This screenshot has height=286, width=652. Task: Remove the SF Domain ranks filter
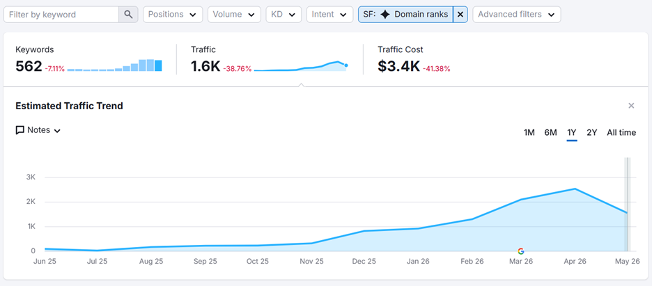click(x=460, y=15)
